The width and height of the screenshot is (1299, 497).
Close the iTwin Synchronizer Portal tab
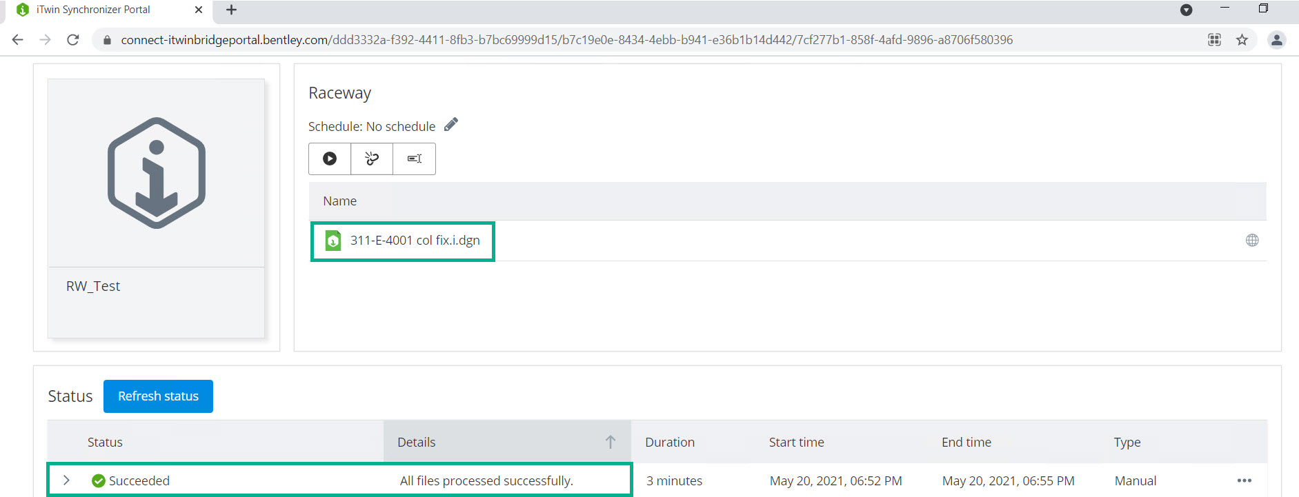[x=199, y=10]
